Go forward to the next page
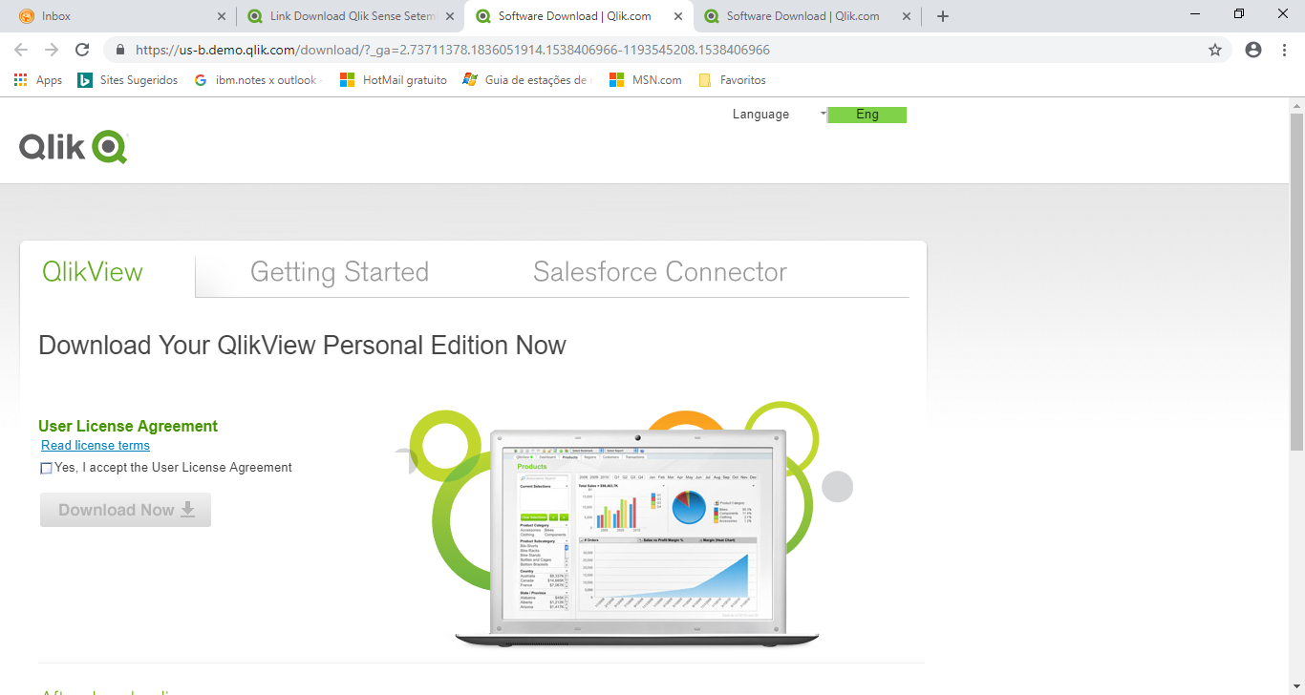The height and width of the screenshot is (695, 1305). [52, 50]
